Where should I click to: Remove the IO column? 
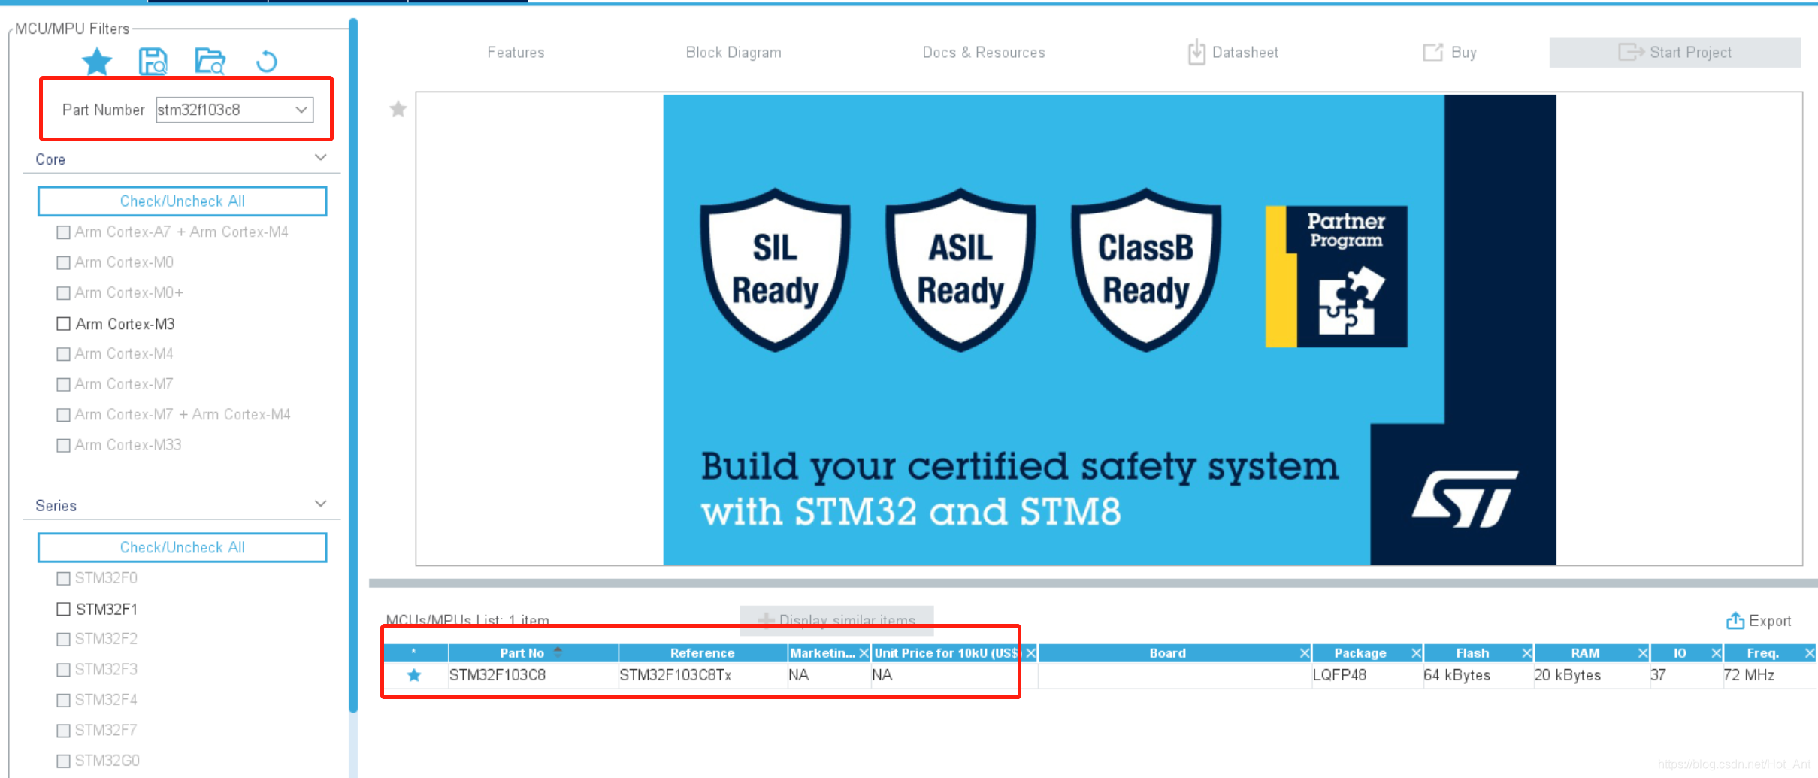click(1716, 653)
